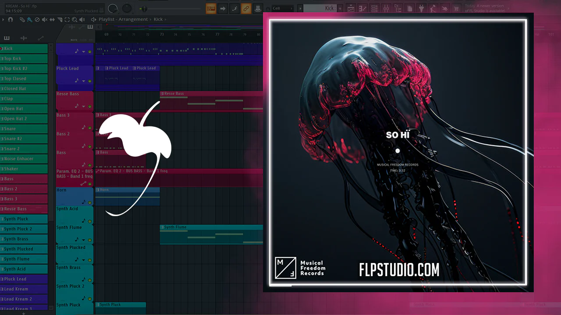This screenshot has width=561, height=315.
Task: Click the Kick breadcrumb in playlist title
Action: [x=158, y=20]
